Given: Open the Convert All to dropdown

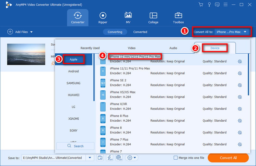Looking at the screenshot, I should click(x=231, y=32).
